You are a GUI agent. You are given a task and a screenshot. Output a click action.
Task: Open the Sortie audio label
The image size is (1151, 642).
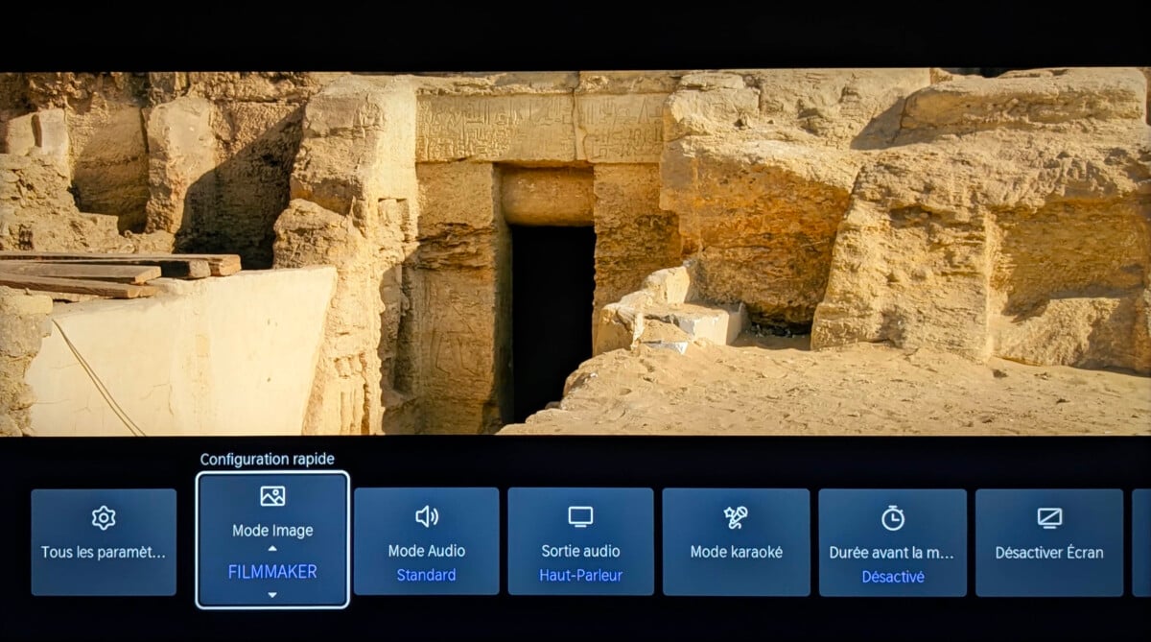(x=580, y=551)
